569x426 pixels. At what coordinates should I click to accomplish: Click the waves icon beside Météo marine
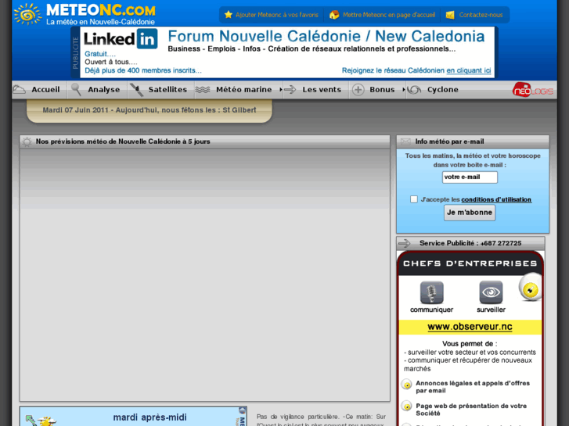[x=203, y=90]
